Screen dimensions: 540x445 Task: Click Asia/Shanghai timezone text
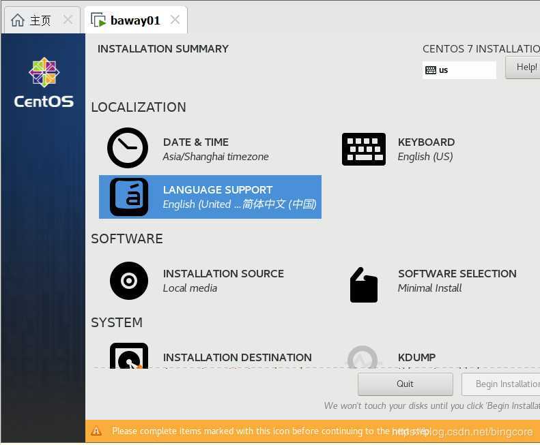tap(216, 157)
